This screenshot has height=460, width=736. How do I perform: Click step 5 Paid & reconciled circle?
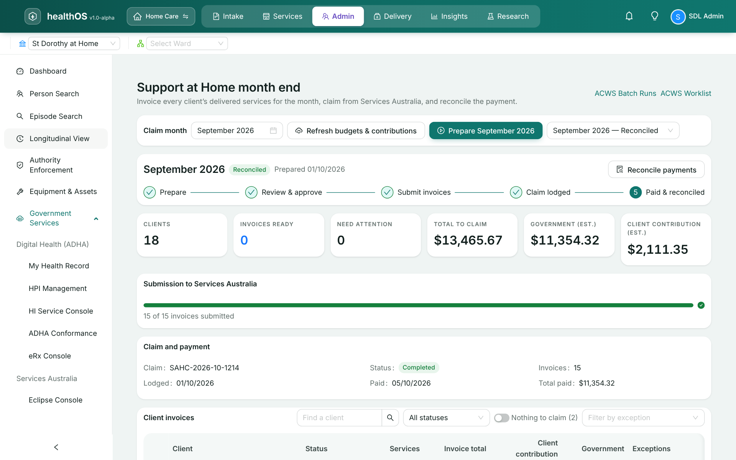tap(636, 192)
